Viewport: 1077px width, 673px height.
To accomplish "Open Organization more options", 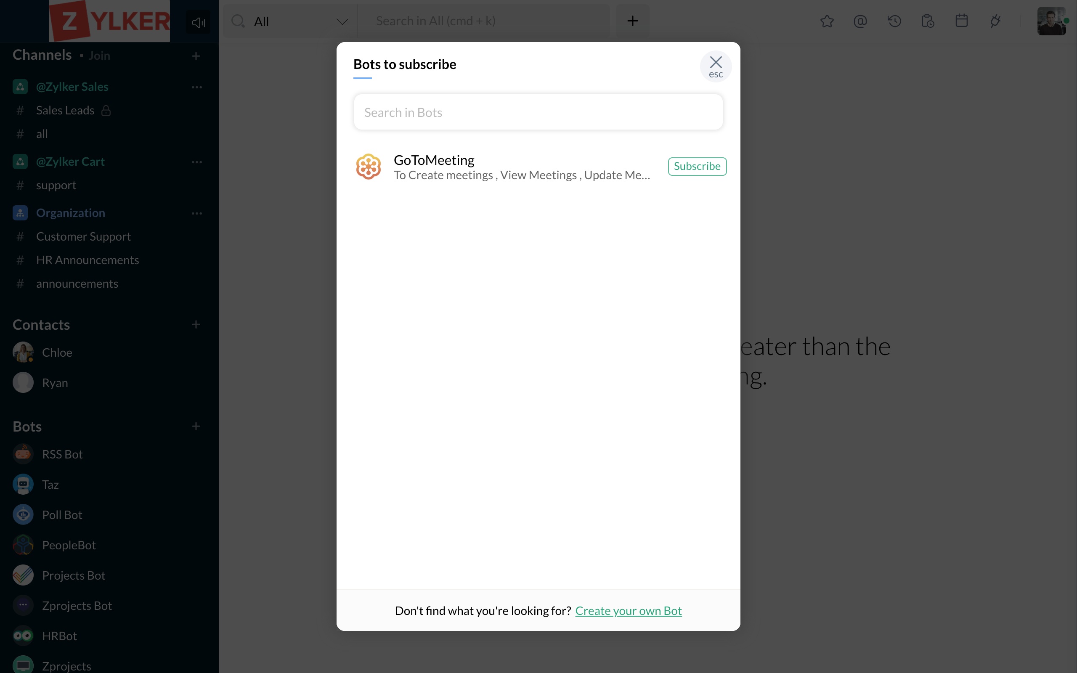I will pyautogui.click(x=197, y=213).
